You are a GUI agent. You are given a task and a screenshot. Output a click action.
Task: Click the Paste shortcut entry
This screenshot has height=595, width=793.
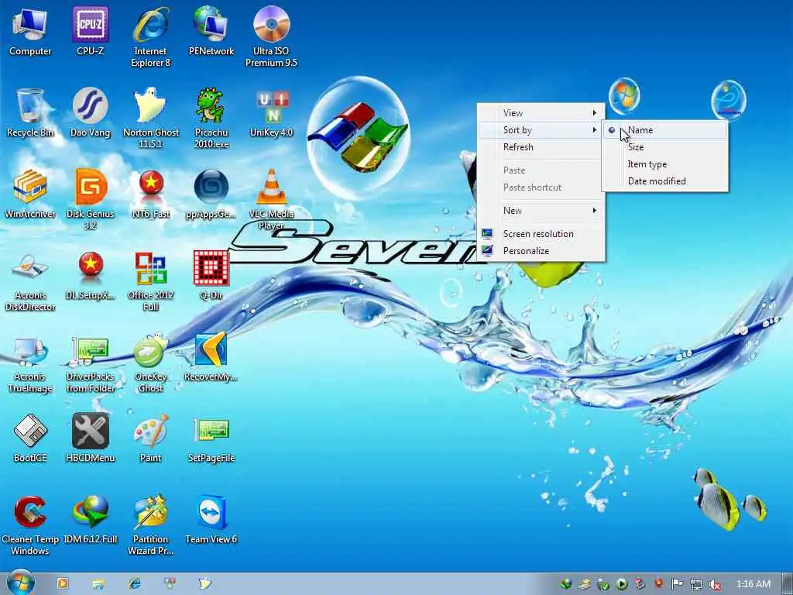point(541,187)
